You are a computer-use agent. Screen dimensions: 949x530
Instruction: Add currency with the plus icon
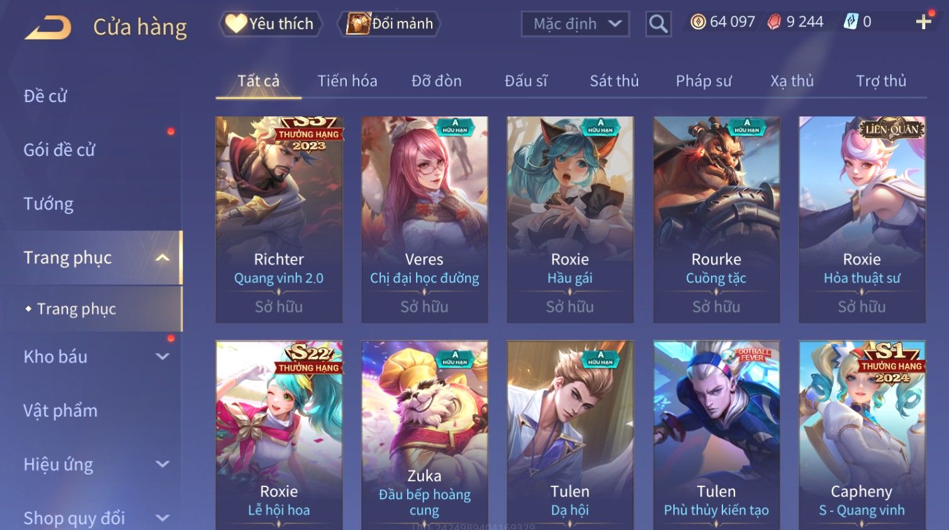click(923, 22)
